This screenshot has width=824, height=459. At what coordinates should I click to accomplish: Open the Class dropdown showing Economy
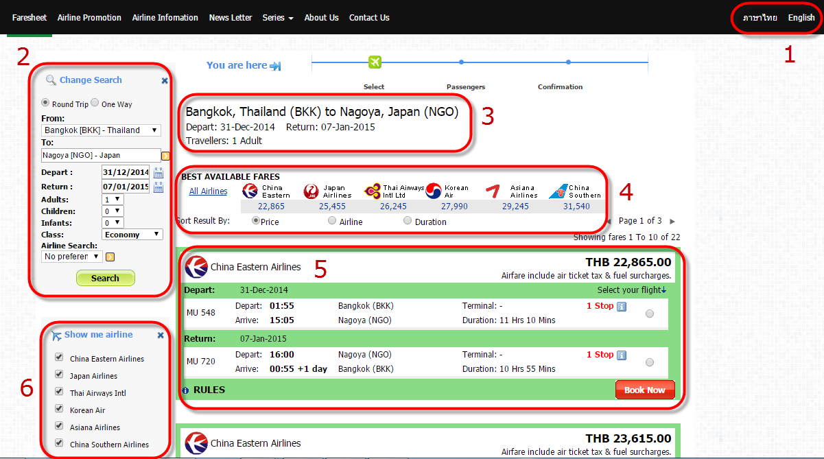(132, 235)
